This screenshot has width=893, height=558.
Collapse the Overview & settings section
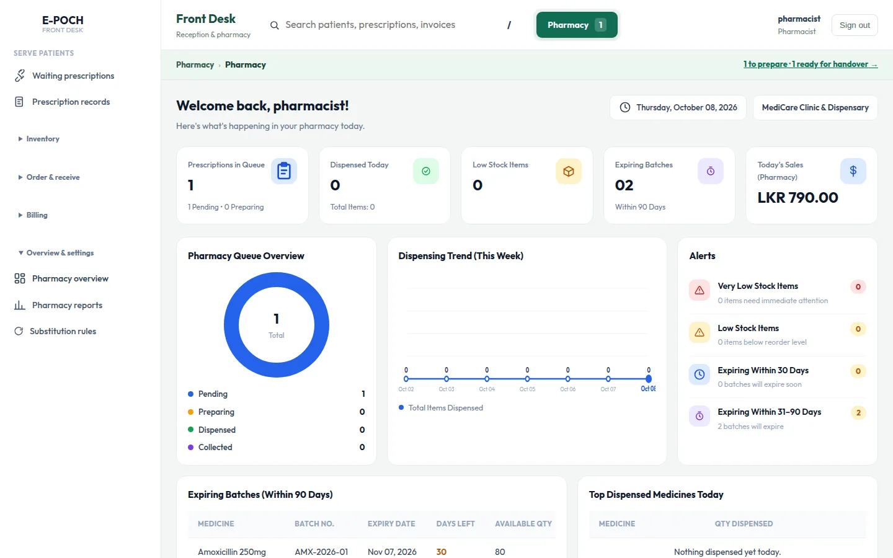[x=56, y=253]
